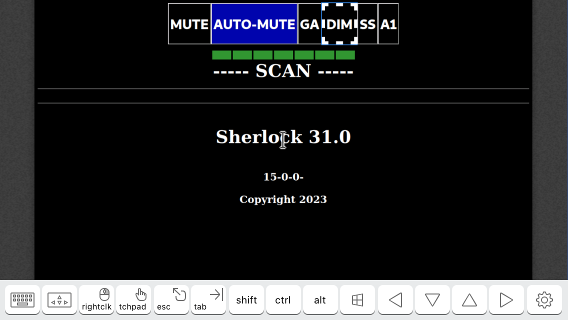
Task: Open the settings gear icon
Action: pos(544,300)
